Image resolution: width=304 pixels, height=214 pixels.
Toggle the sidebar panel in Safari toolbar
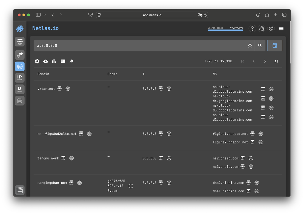click(38, 15)
